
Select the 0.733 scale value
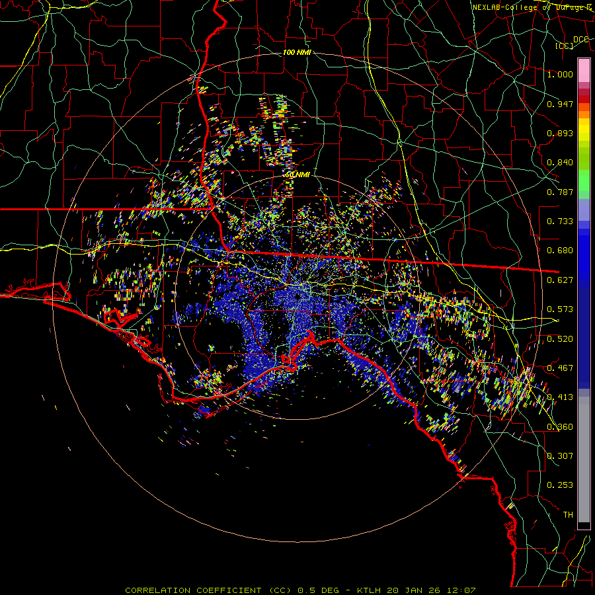point(560,221)
